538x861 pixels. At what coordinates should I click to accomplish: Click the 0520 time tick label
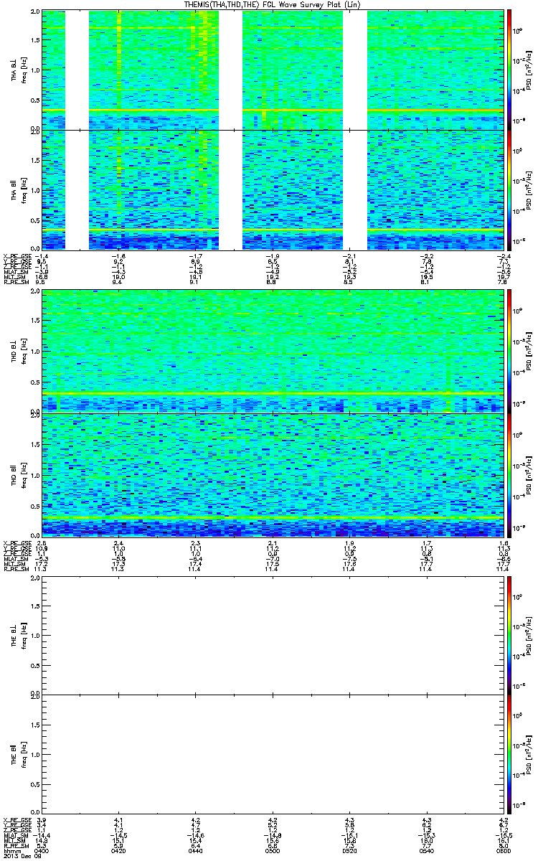tap(351, 851)
